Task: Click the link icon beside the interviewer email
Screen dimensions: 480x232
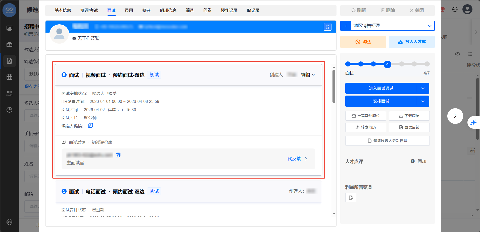Action: [x=118, y=155]
